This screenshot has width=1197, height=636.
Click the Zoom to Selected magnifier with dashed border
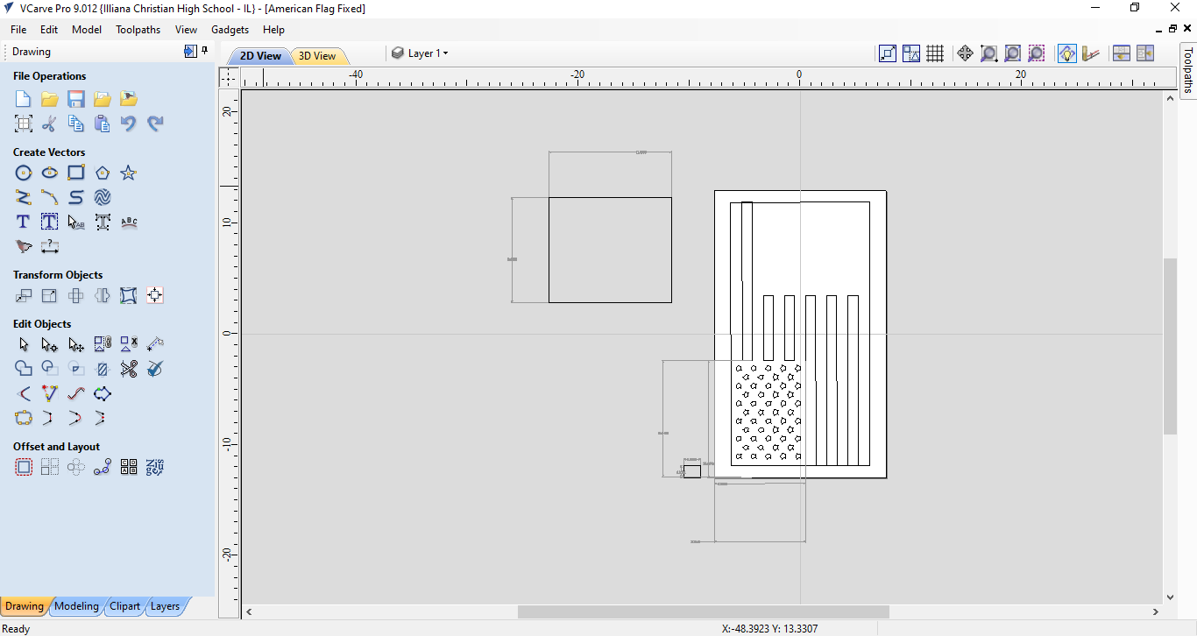click(x=1036, y=53)
